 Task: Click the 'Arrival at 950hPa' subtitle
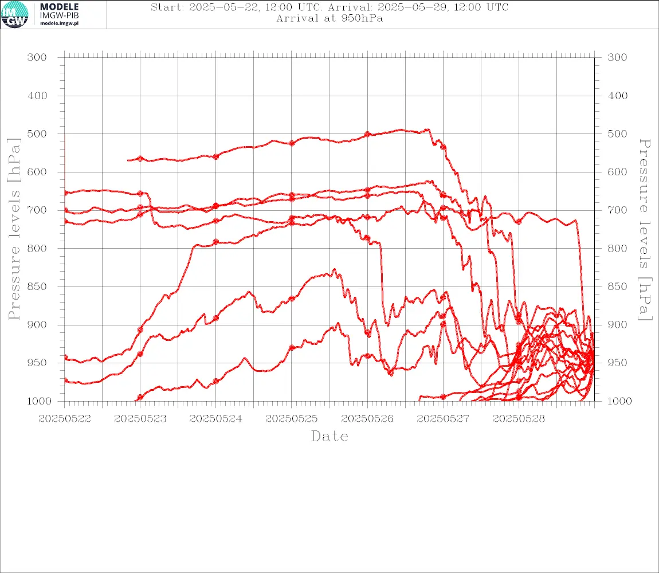[x=329, y=18]
